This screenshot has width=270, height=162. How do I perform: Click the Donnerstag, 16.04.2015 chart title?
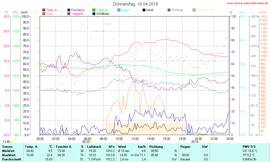click(136, 4)
